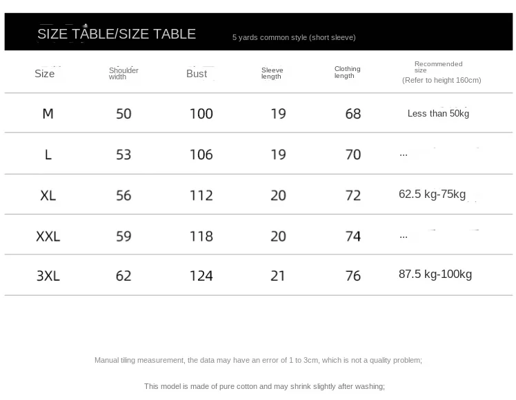This screenshot has width=516, height=400.
Task: Select the 87.5 kg-100kg recommendation cell
Action: click(x=435, y=274)
